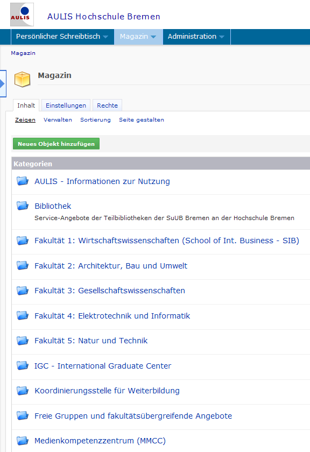Expand the Administration dropdown menu
This screenshot has height=452, width=310.
(x=196, y=37)
